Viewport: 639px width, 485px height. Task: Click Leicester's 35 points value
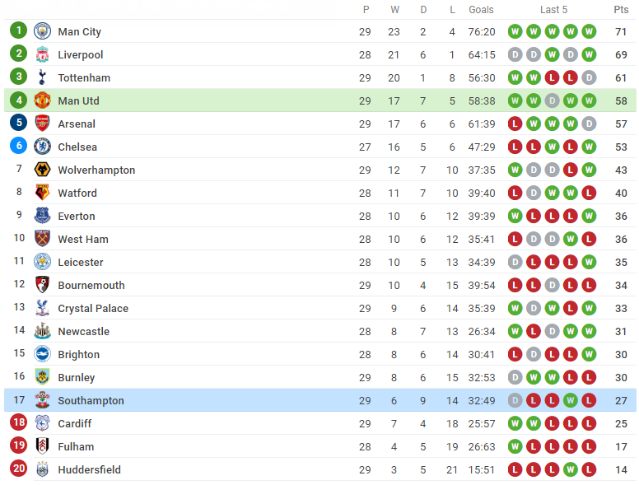coord(621,262)
